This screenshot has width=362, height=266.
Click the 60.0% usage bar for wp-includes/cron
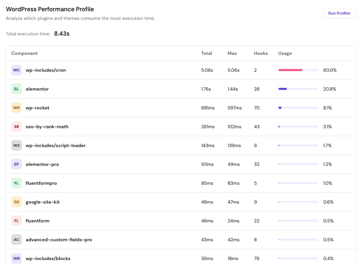[298, 70]
